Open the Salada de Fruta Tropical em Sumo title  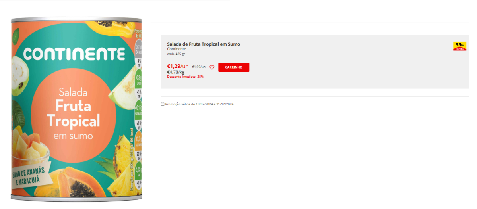[204, 44]
